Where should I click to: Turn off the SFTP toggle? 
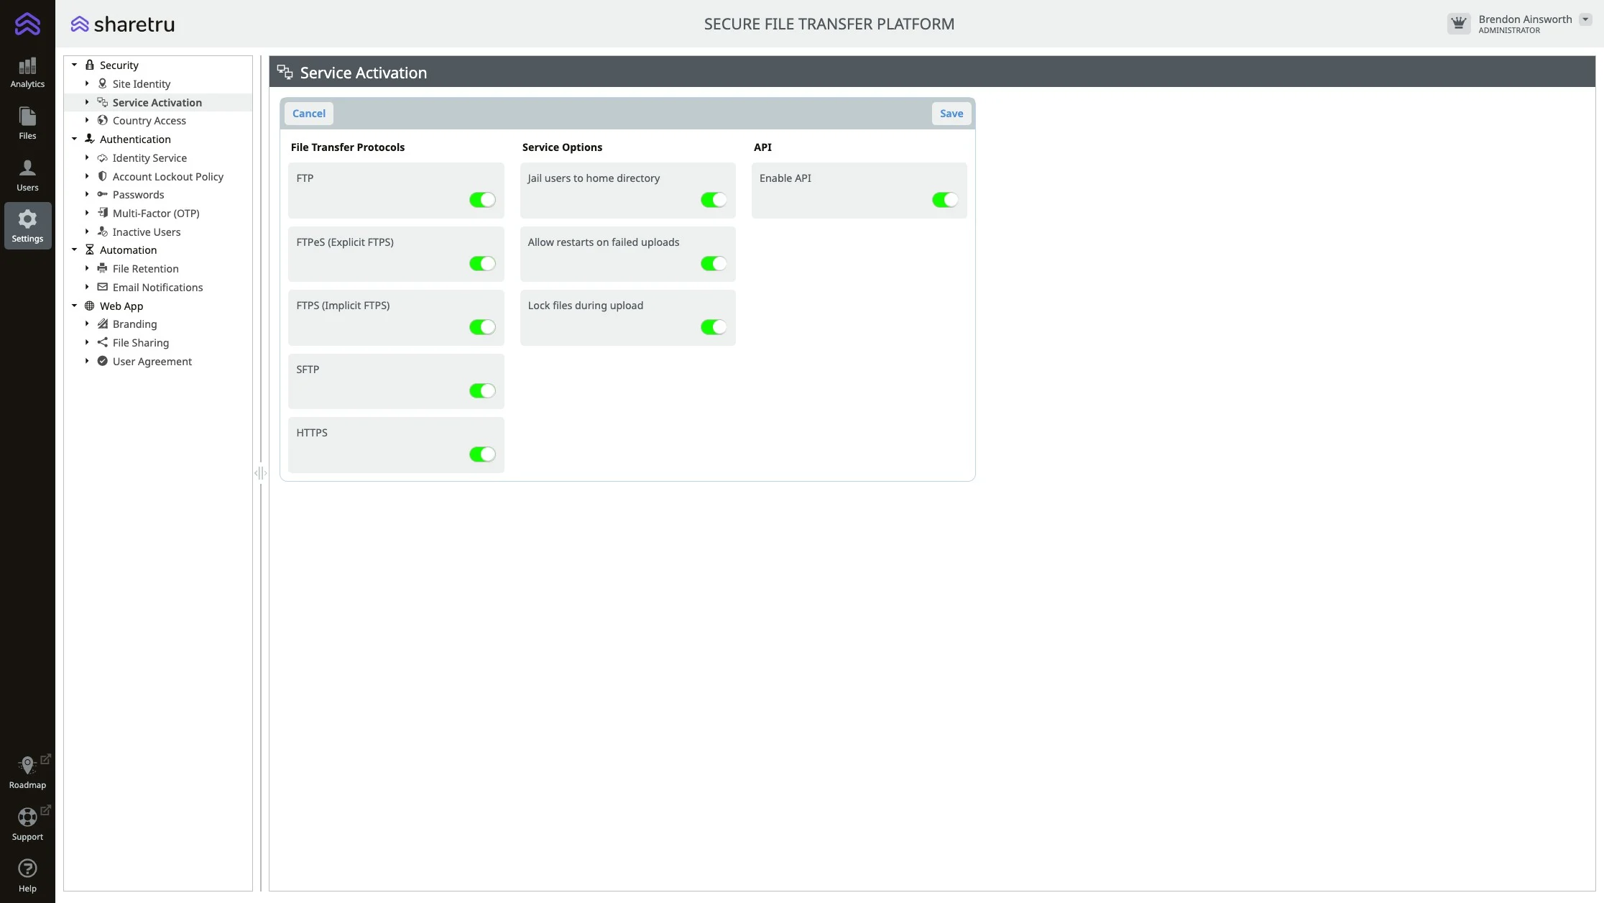(482, 390)
